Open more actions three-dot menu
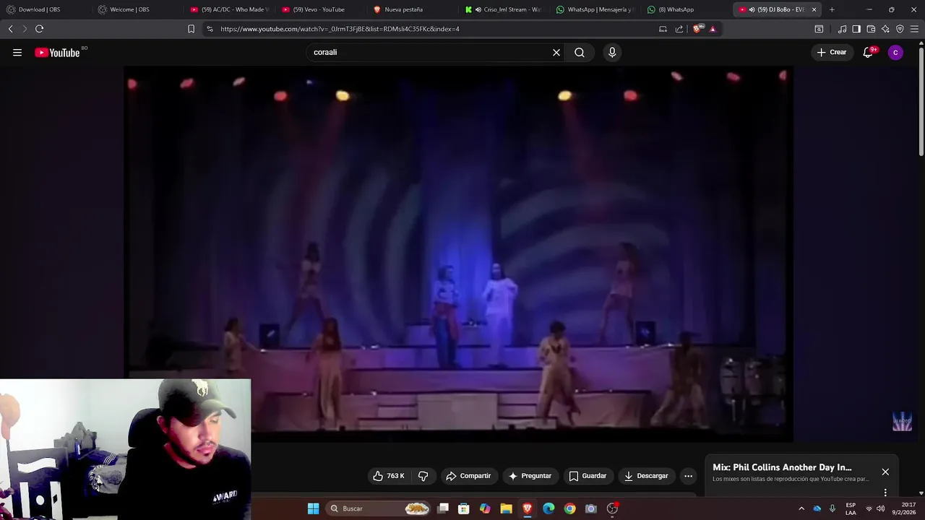Screen dimensions: 925x520 [688, 476]
